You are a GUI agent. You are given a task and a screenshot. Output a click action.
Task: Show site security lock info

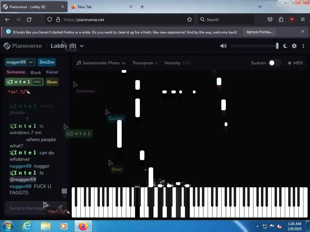[58, 20]
